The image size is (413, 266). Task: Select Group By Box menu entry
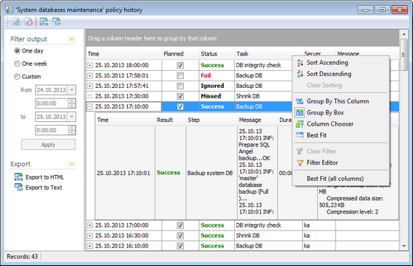click(341, 112)
